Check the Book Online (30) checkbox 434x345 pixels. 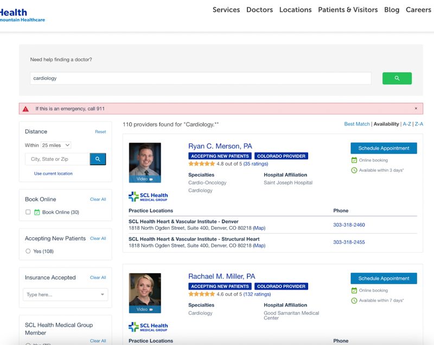point(28,212)
